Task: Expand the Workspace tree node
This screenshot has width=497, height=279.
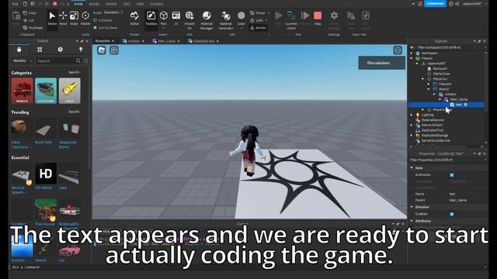Action: [412, 53]
